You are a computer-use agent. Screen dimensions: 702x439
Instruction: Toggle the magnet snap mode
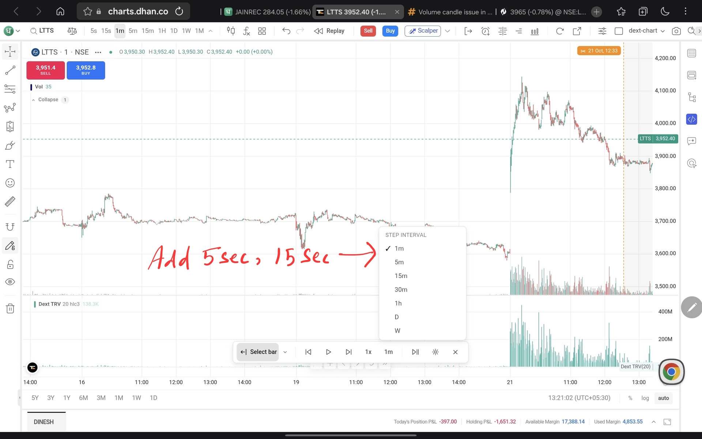tap(10, 227)
